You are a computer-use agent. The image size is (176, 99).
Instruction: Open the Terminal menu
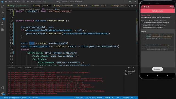38,2
